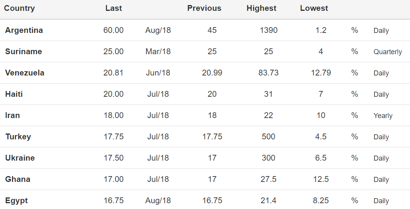Click the Turkey country link
This screenshot has width=410, height=209.
(x=18, y=137)
